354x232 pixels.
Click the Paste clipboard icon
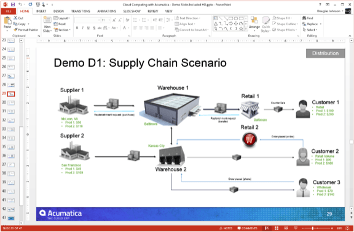7,21
